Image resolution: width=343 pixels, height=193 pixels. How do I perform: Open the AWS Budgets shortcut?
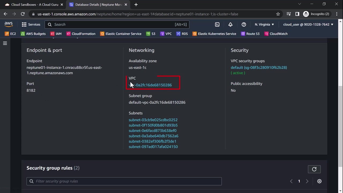(33, 34)
